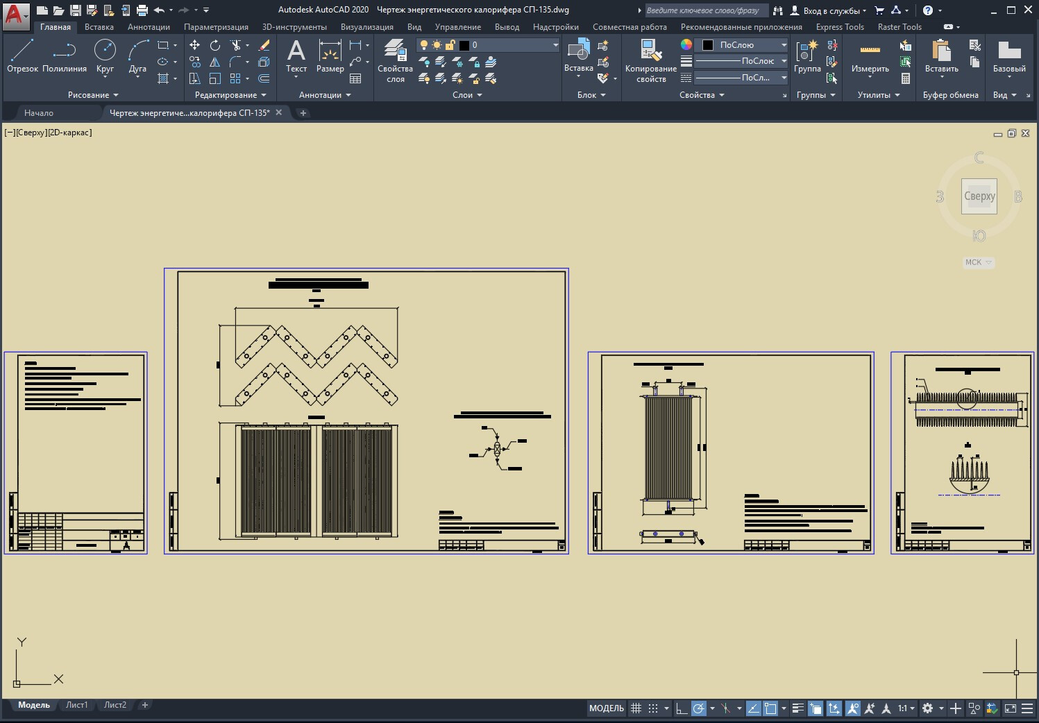Select the Размер dimension tool
Screen dimensions: 1039x723
[x=330, y=56]
